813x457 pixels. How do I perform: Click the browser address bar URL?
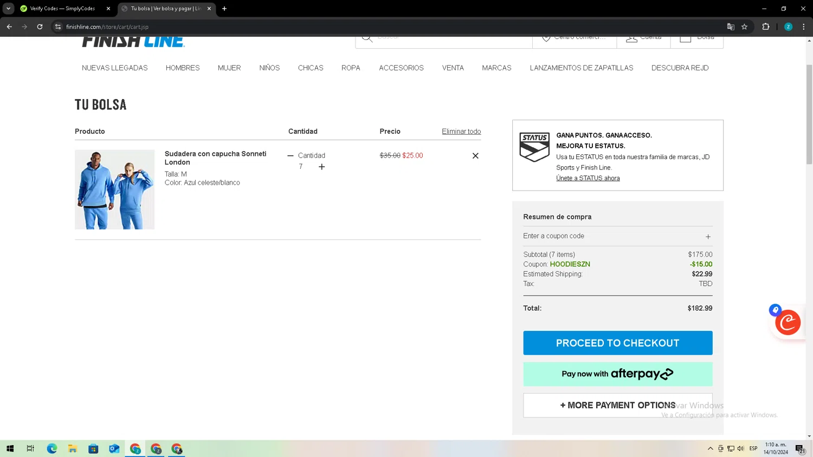click(107, 27)
